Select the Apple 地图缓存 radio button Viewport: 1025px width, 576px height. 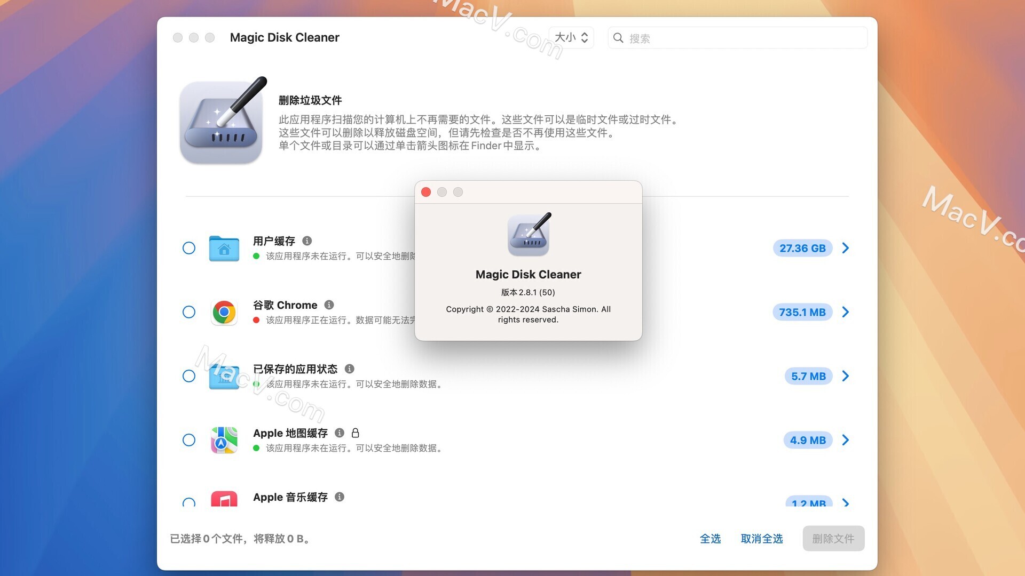(x=189, y=440)
